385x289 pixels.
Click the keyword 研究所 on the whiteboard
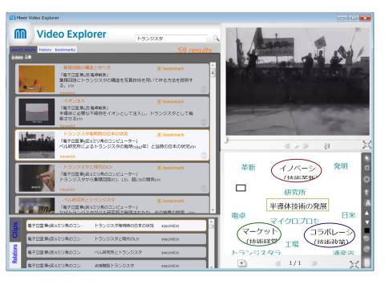point(295,192)
